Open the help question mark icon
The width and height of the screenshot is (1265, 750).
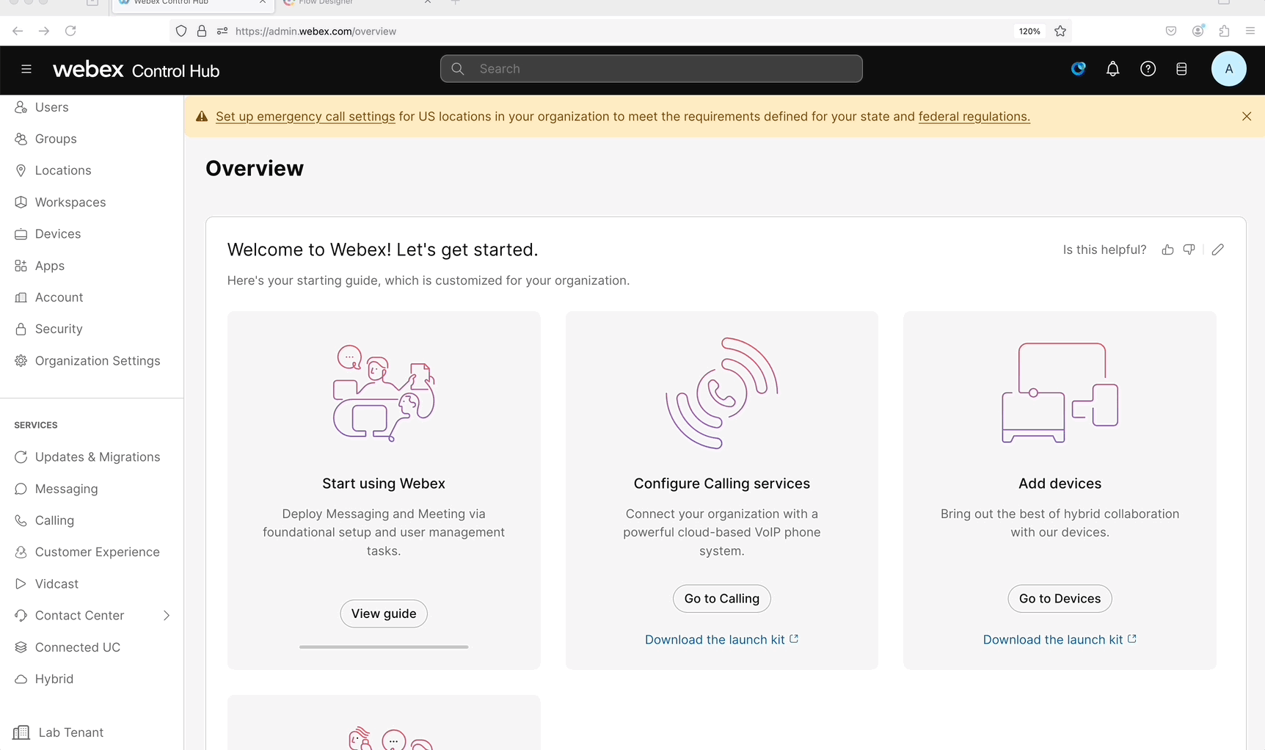pos(1148,69)
